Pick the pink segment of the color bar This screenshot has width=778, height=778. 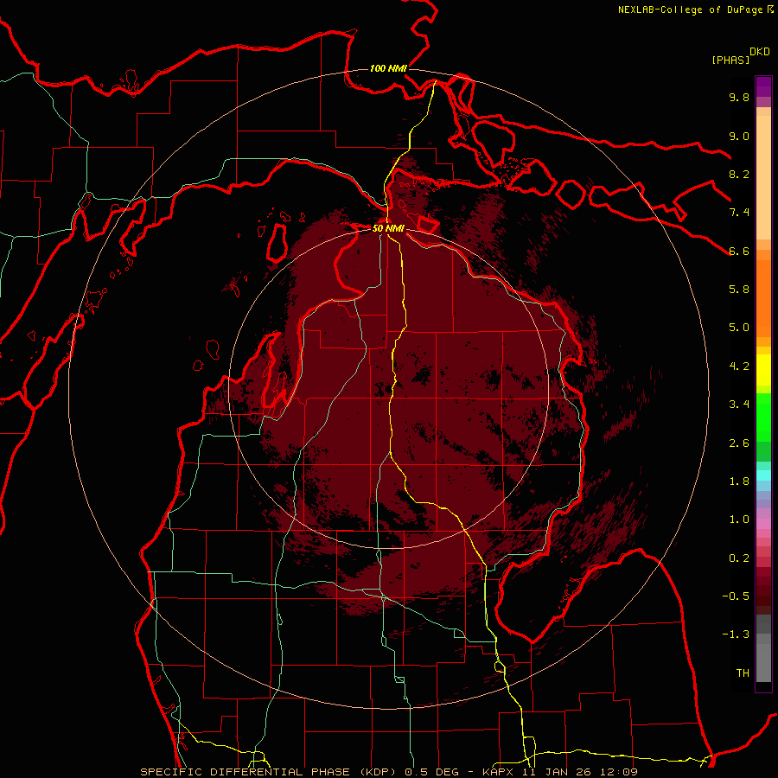(x=763, y=524)
